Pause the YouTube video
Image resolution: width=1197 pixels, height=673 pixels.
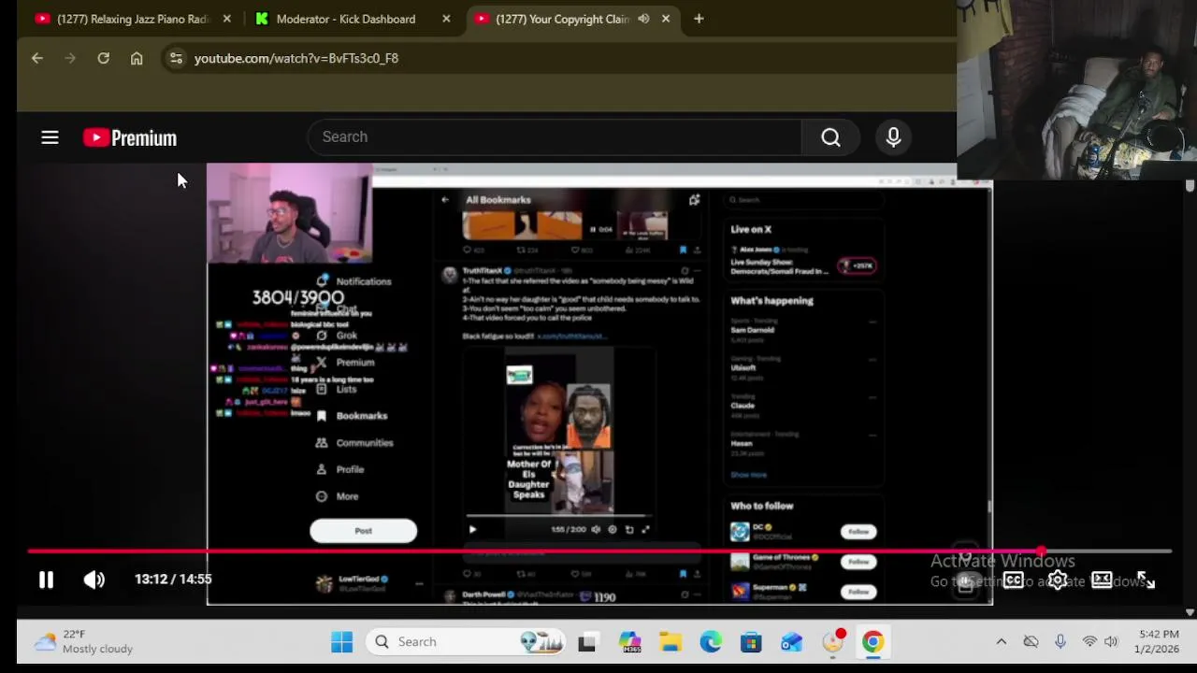click(x=46, y=580)
